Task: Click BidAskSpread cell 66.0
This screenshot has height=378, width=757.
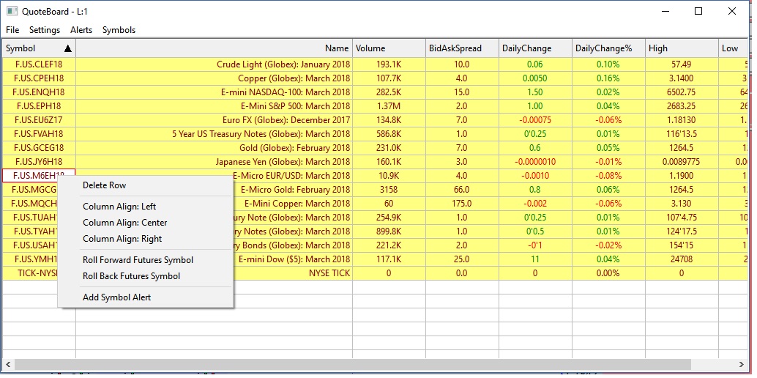Action: pos(462,190)
